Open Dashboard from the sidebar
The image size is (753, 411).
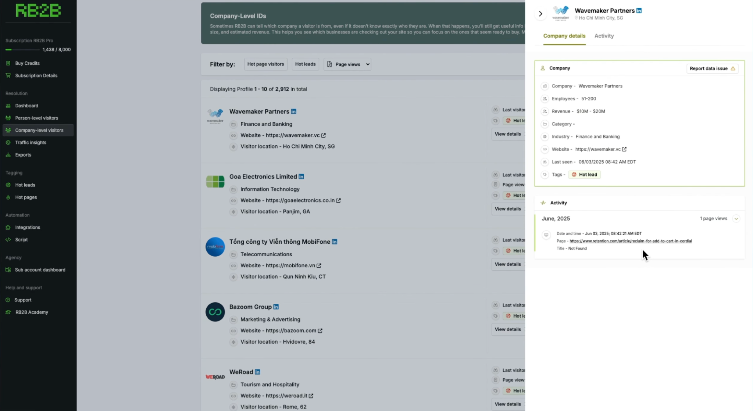(26, 106)
